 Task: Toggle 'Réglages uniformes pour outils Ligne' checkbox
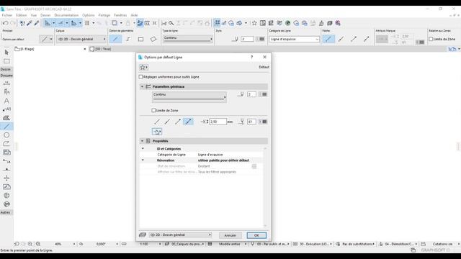click(x=141, y=77)
